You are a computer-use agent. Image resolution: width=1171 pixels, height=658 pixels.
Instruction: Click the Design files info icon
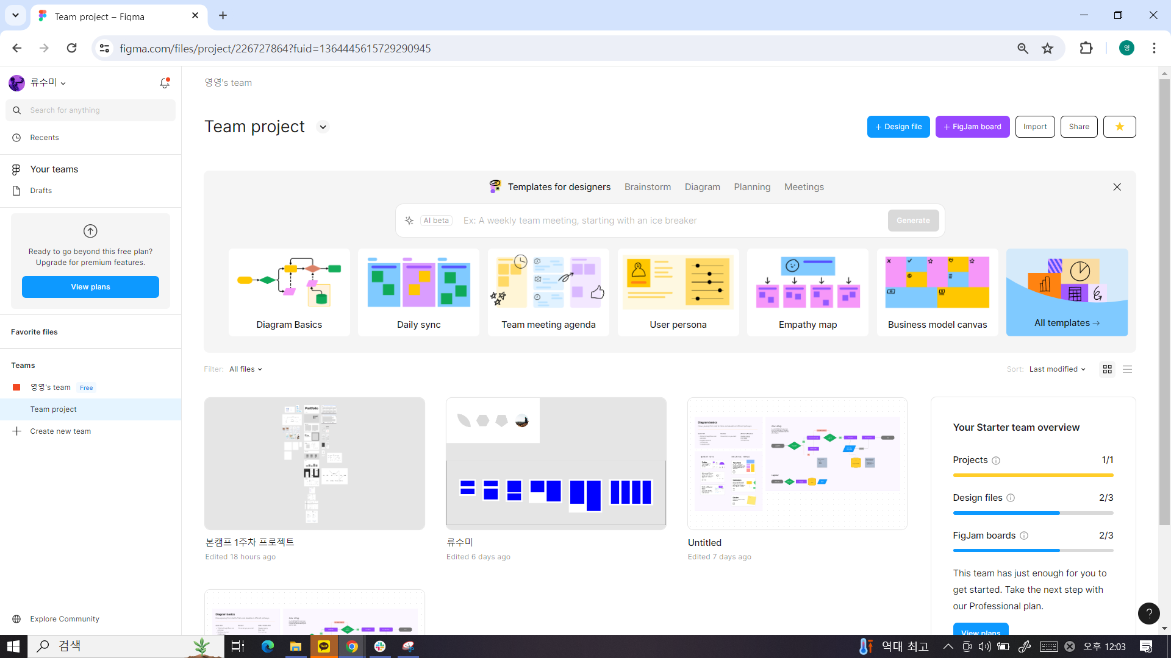pyautogui.click(x=1011, y=498)
